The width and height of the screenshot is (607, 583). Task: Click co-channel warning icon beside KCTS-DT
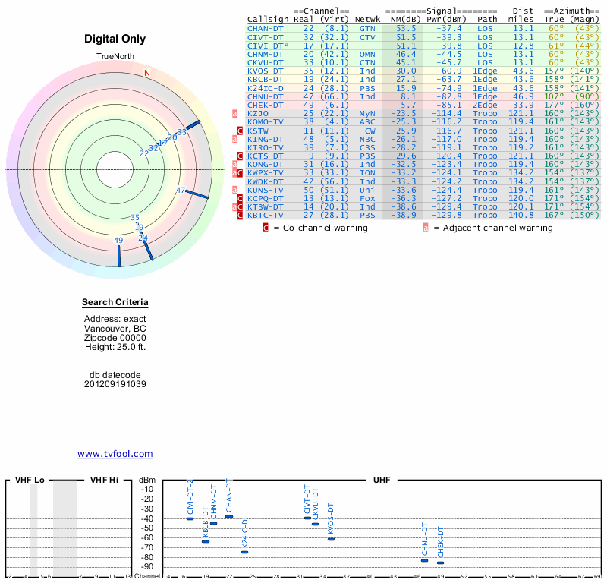pyautogui.click(x=241, y=156)
